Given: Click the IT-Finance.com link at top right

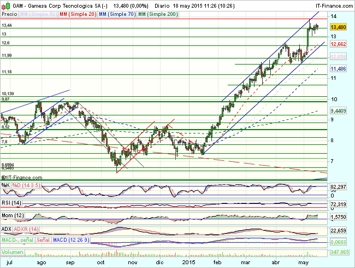Looking at the screenshot, I should (x=334, y=6).
